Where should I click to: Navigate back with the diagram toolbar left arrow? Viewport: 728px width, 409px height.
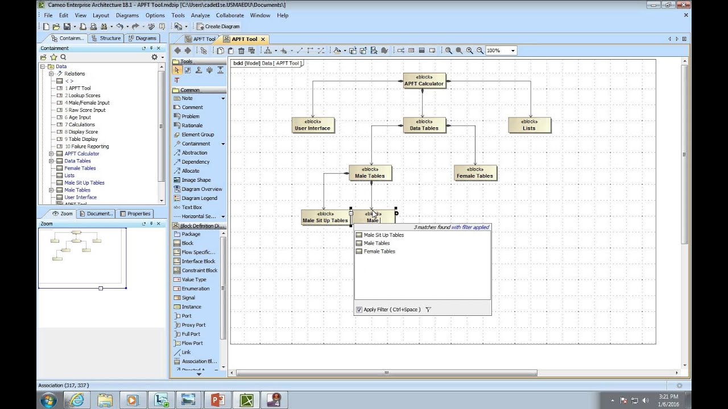tap(177, 51)
